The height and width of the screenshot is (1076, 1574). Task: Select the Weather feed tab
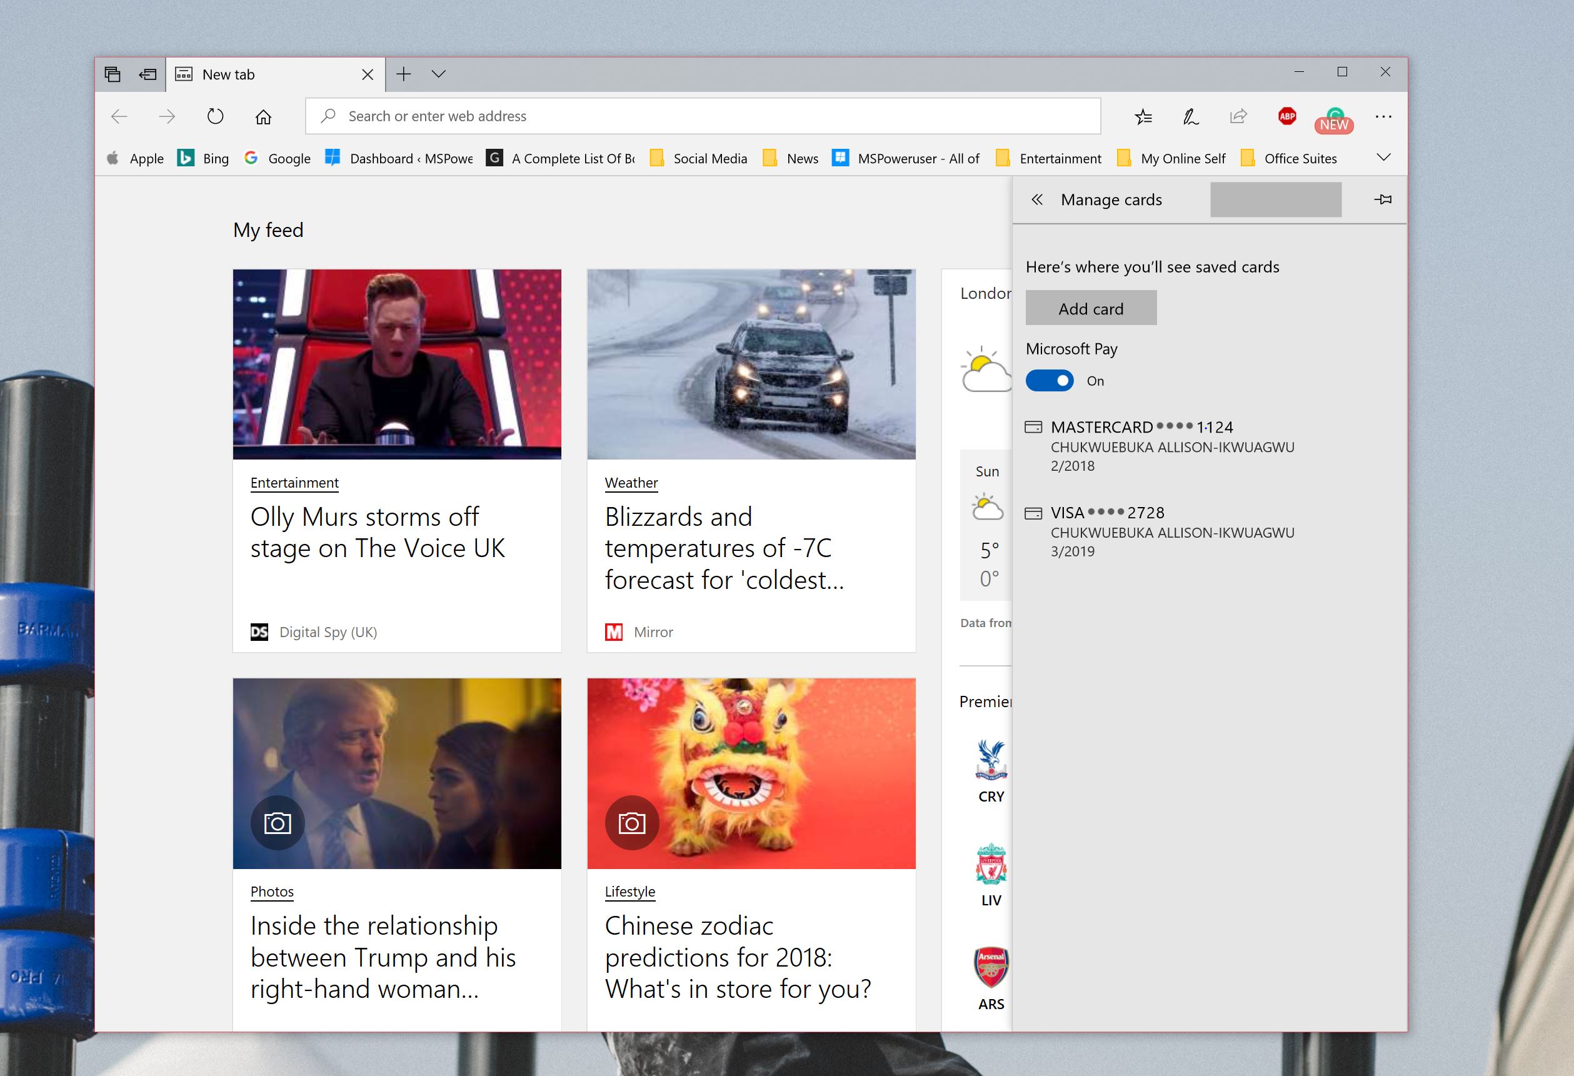tap(630, 482)
